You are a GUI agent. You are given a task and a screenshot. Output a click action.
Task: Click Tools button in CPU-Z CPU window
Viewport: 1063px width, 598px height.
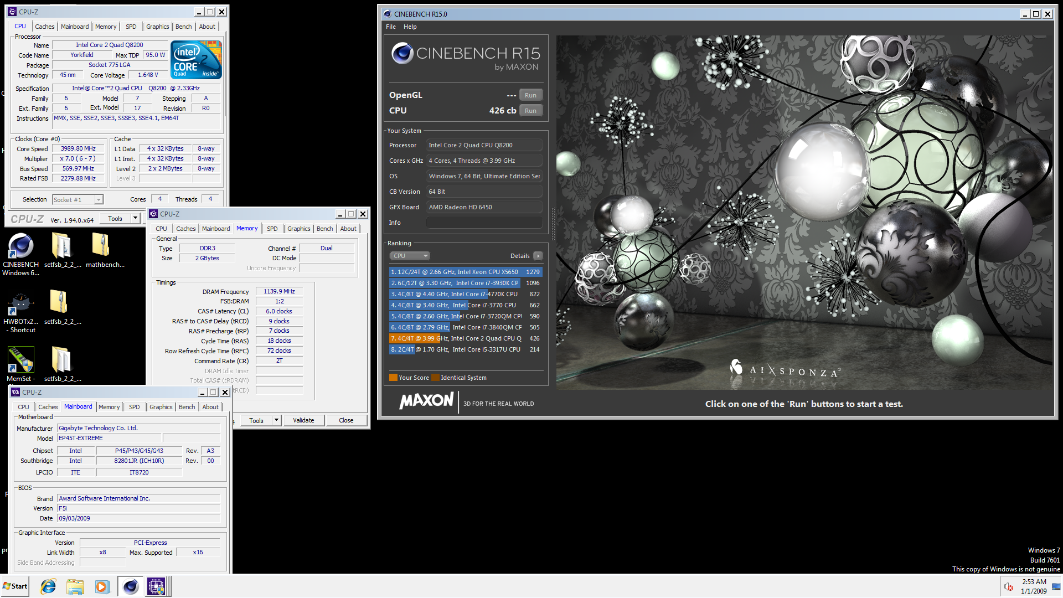[x=115, y=219]
